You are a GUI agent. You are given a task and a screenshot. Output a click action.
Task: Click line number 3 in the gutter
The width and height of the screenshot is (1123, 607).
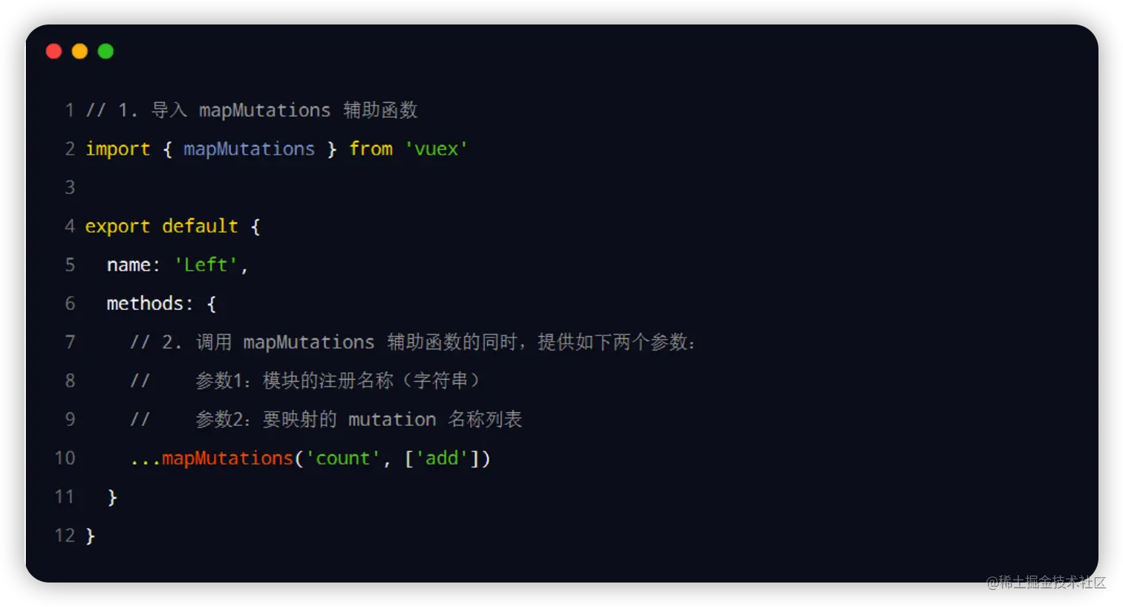pos(70,187)
